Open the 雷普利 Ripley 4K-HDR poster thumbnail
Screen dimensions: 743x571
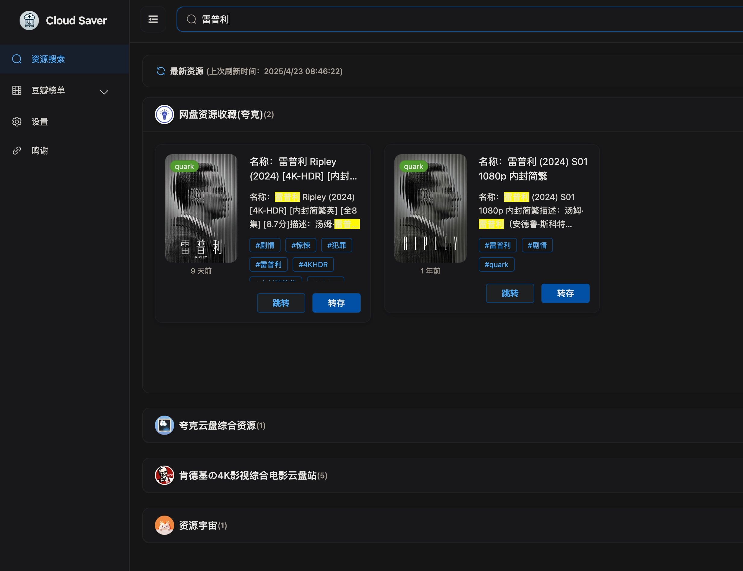pyautogui.click(x=201, y=208)
